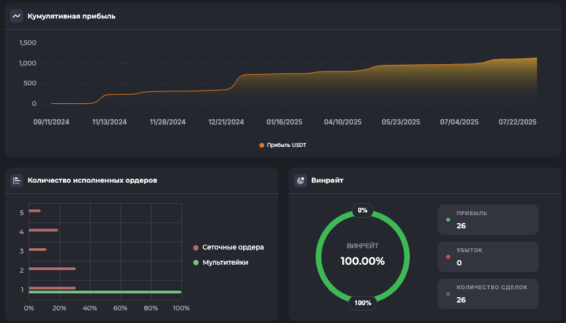Click the red dot in Убыток card
This screenshot has width=566, height=323.
click(448, 257)
